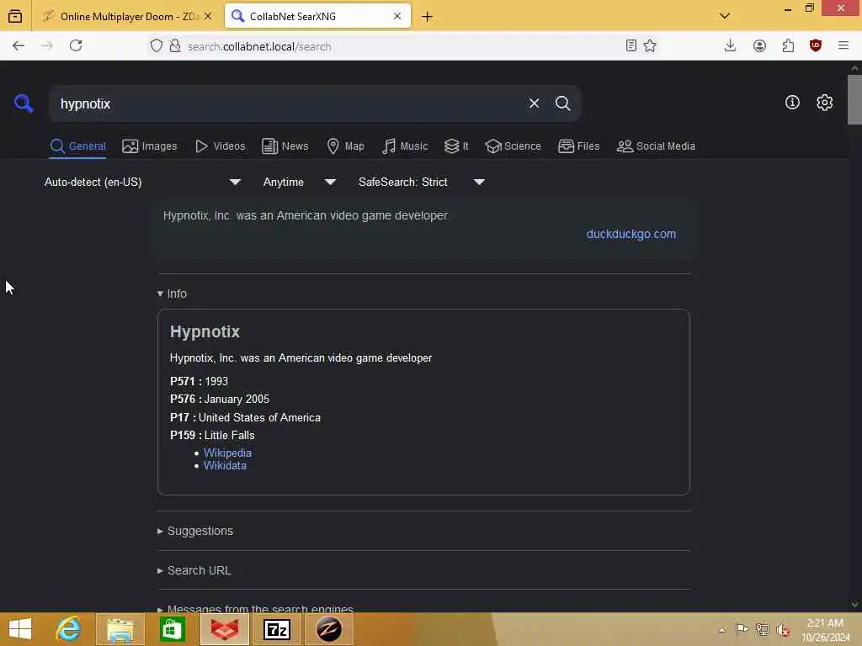The image size is (862, 646).
Task: Click the address bar URL
Action: [x=259, y=47]
